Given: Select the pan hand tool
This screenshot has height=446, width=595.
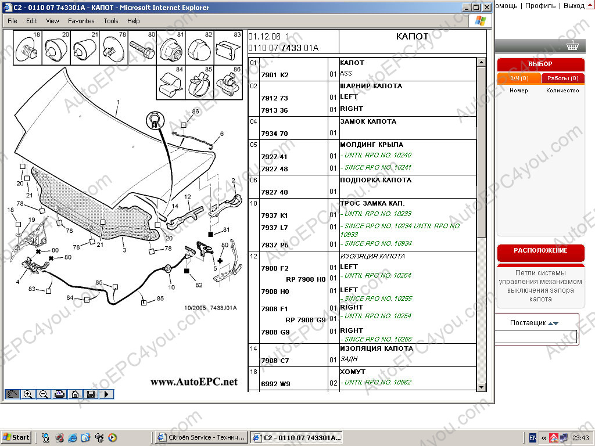Looking at the screenshot, I should pos(12,394).
